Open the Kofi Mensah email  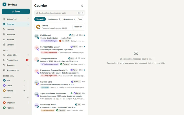60,38
